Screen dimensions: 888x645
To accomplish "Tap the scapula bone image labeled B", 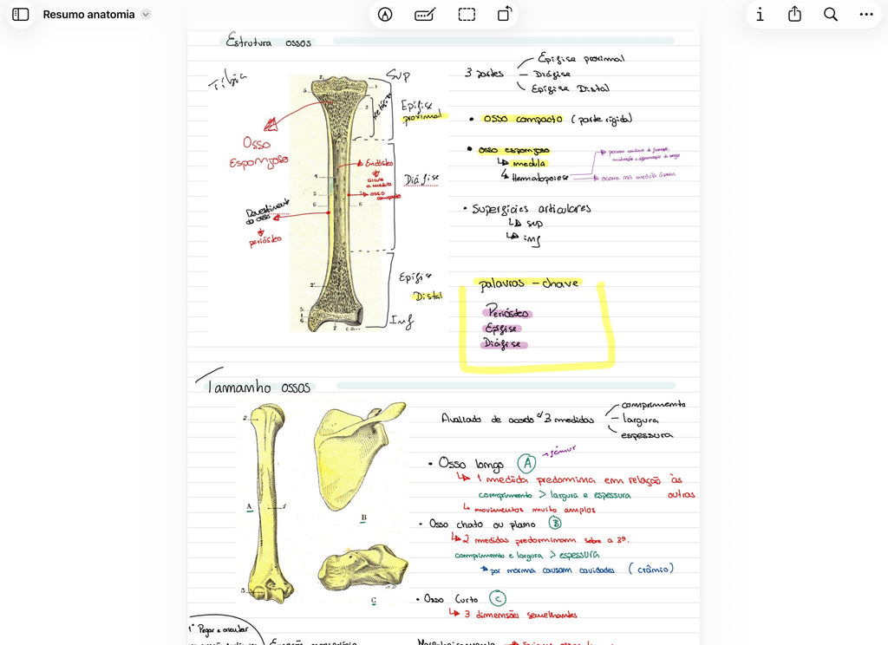I will 358,456.
